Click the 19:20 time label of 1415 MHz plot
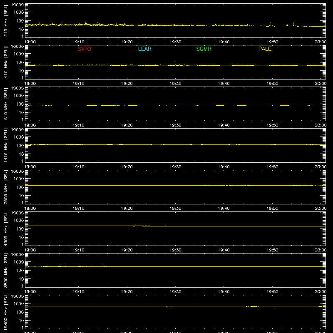The width and height of the screenshot is (333, 333). pyautogui.click(x=127, y=167)
